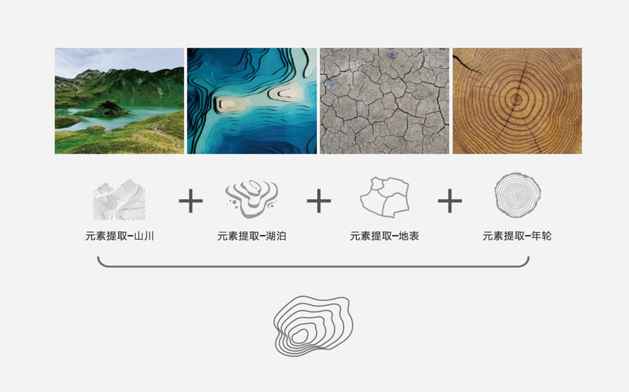The image size is (629, 392).
Task: Open the green mountain lake photo
Action: tap(120, 101)
